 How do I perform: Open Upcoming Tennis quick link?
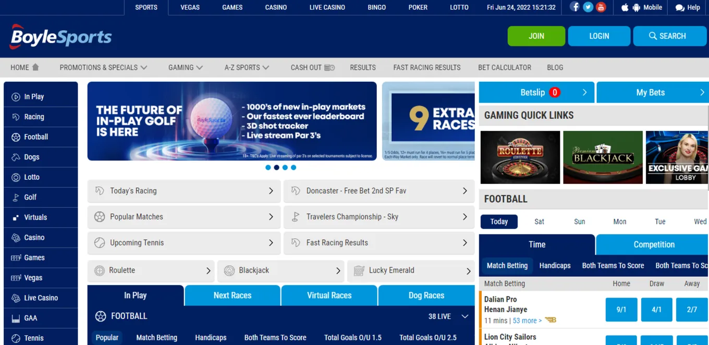pos(184,243)
